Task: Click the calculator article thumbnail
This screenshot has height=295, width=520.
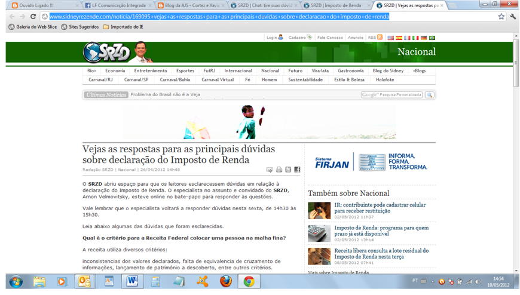Action: 319,233
